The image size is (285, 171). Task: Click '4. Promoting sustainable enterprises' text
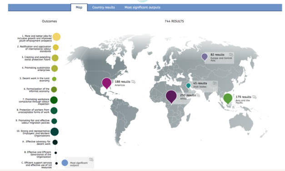36,69
